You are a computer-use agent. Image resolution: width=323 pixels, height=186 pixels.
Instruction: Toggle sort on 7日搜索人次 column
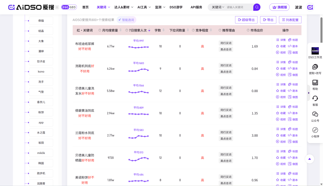(x=149, y=30)
